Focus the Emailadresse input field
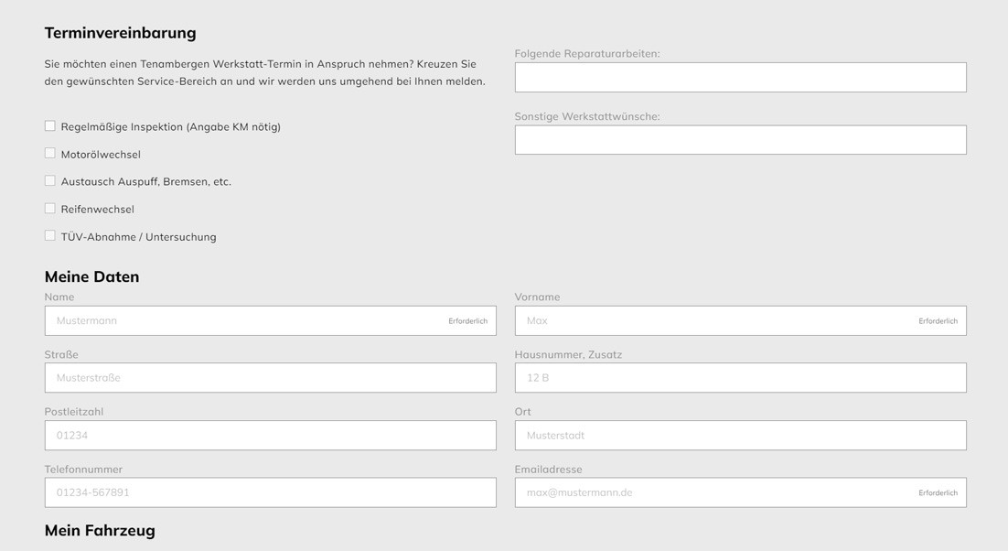The image size is (1008, 551). point(718,492)
